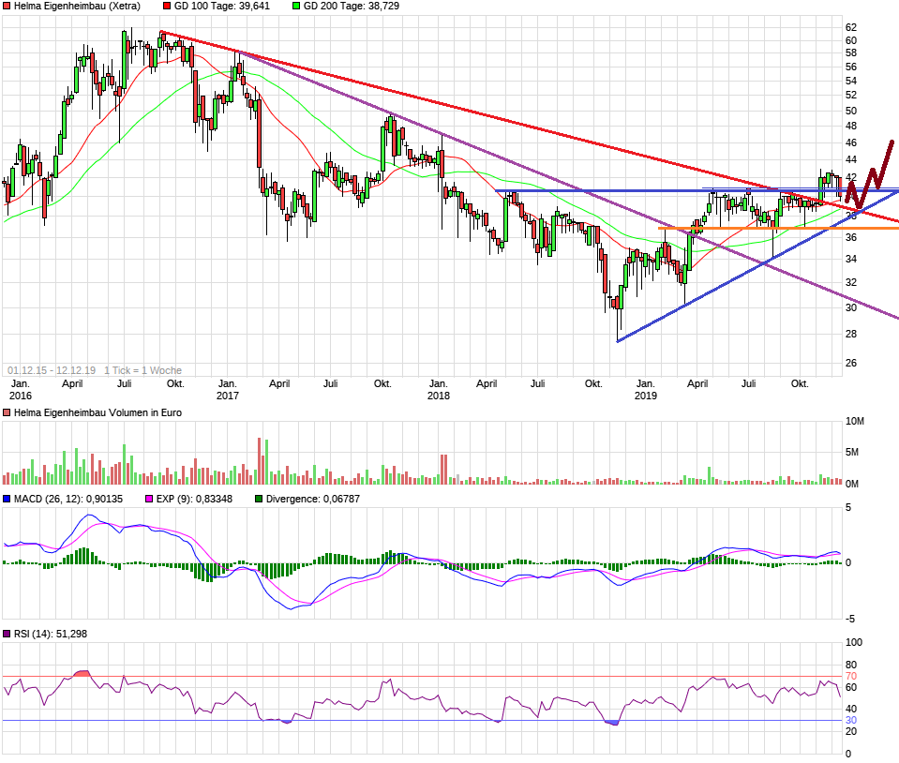The height and width of the screenshot is (763, 899).
Task: Click the 0M label on the volume axis
Action: tap(852, 484)
